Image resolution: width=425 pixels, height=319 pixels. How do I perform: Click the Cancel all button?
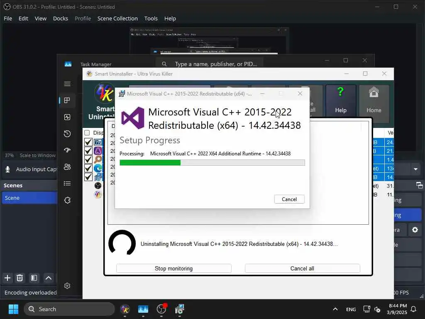pos(302,268)
